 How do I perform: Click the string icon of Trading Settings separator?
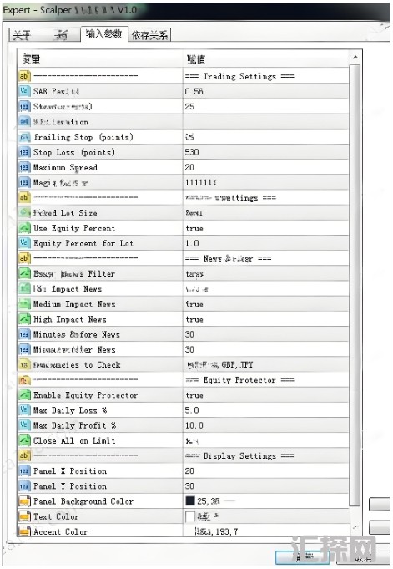pos(24,75)
